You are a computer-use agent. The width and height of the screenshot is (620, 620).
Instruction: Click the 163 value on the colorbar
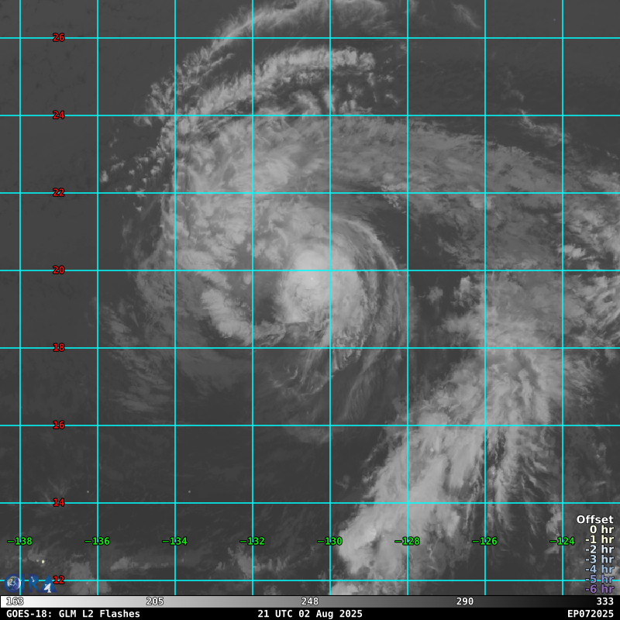pyautogui.click(x=14, y=601)
